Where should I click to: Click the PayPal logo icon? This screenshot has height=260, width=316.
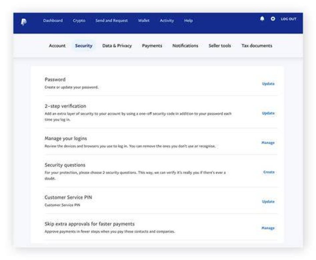(24, 22)
